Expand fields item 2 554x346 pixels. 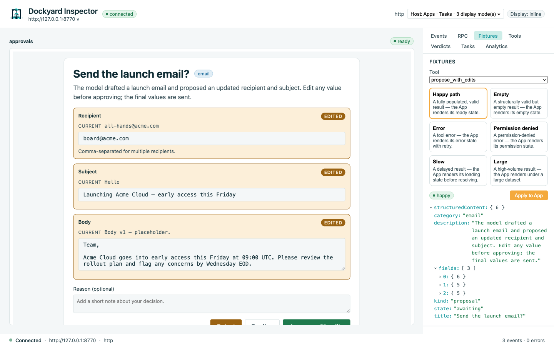[x=440, y=293]
